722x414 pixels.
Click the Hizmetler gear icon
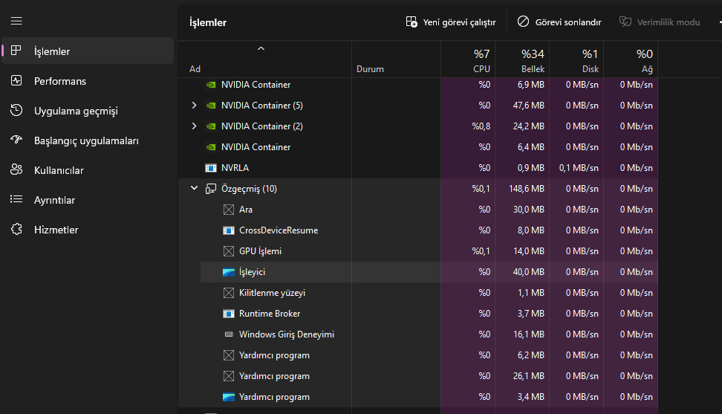coord(16,230)
